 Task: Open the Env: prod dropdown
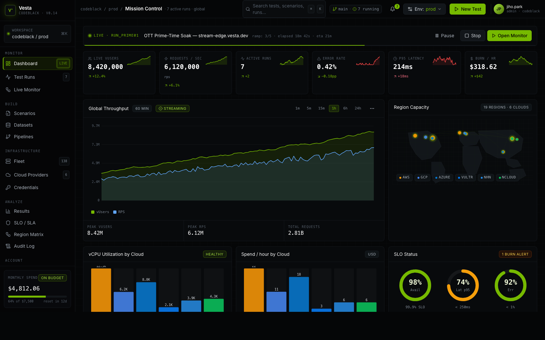tap(424, 9)
